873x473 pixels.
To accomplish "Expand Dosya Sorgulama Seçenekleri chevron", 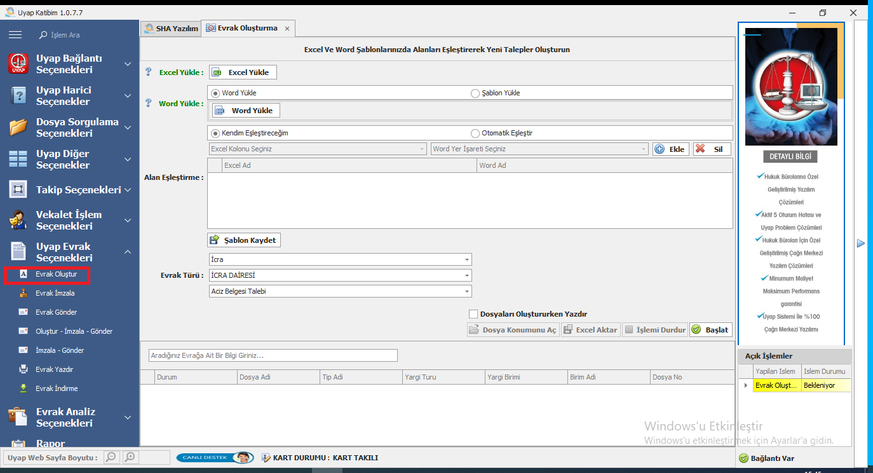I will click(128, 128).
